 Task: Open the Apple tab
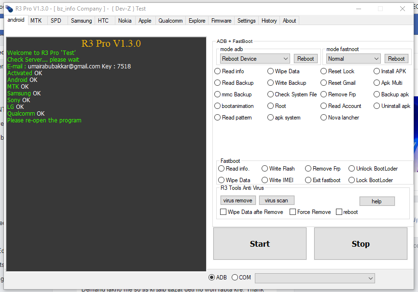pos(145,21)
